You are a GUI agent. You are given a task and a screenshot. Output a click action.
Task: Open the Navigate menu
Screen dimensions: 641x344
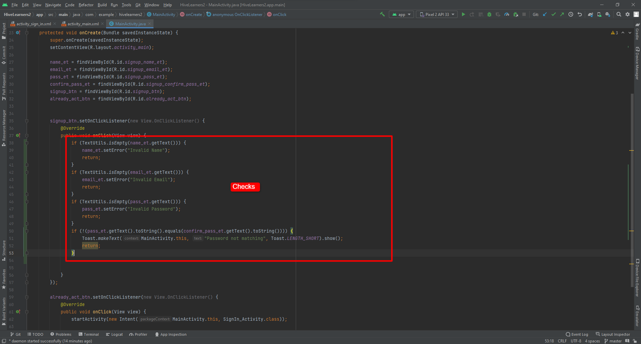tap(53, 5)
